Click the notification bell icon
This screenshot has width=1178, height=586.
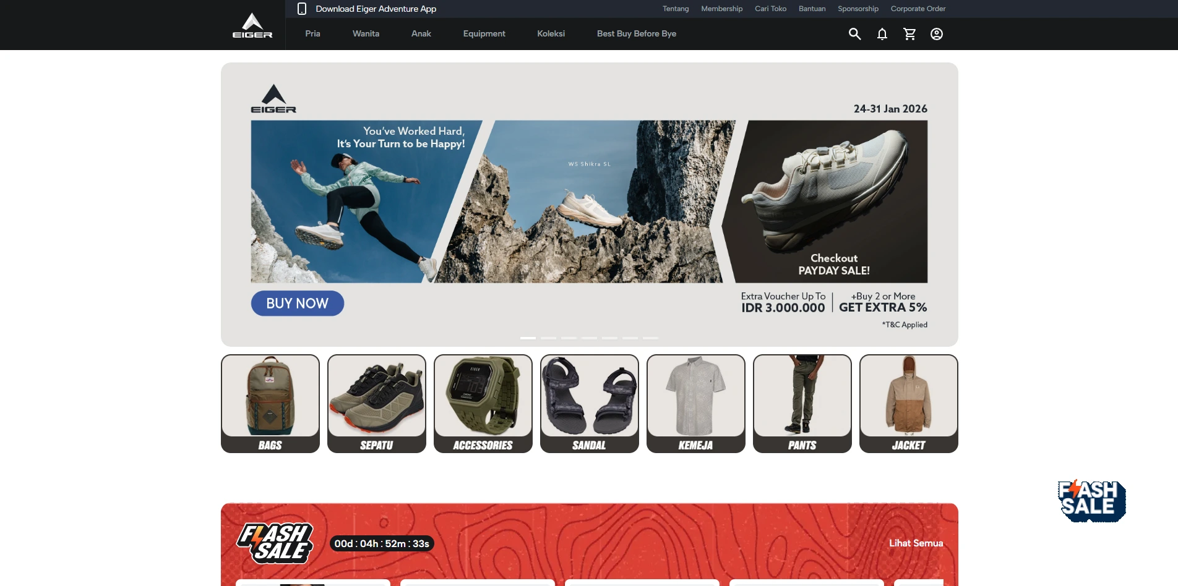(882, 34)
